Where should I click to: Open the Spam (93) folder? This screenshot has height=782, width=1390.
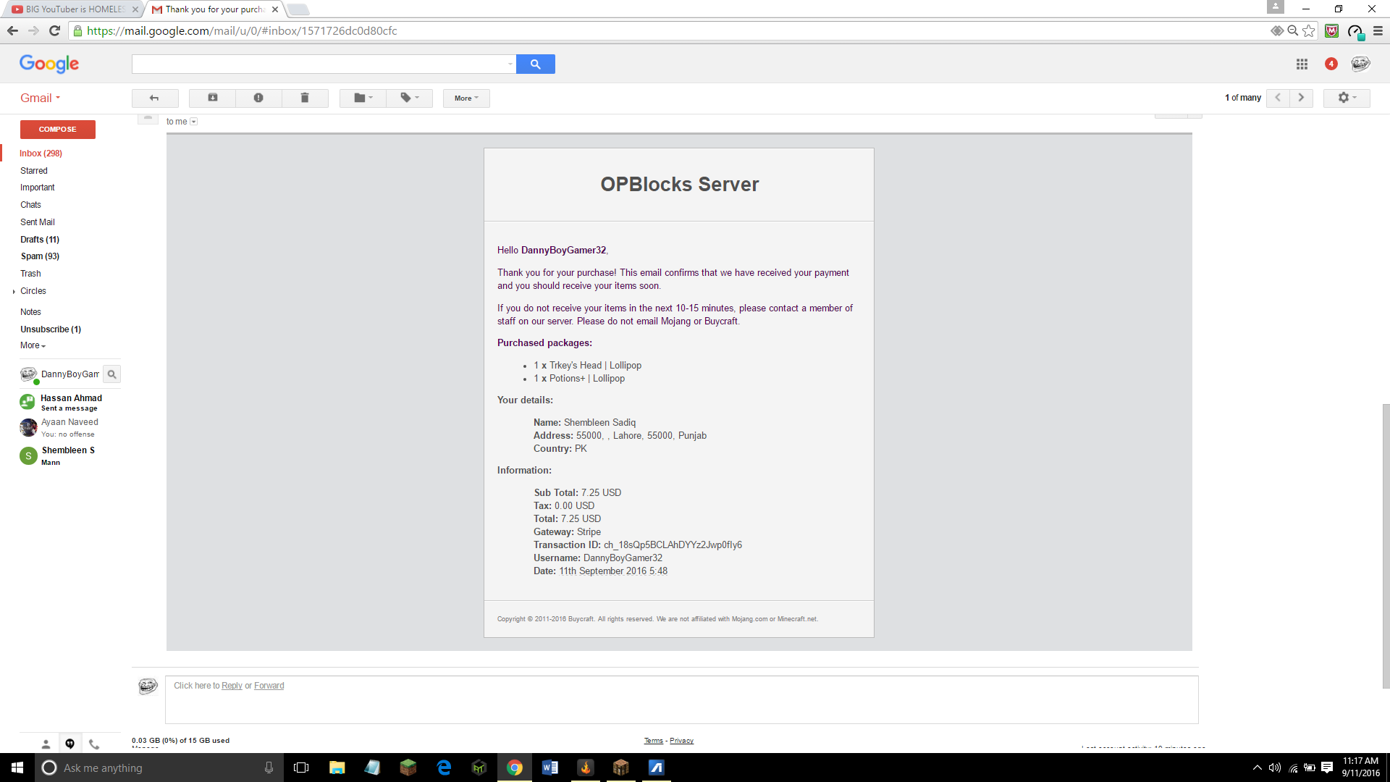pos(40,256)
